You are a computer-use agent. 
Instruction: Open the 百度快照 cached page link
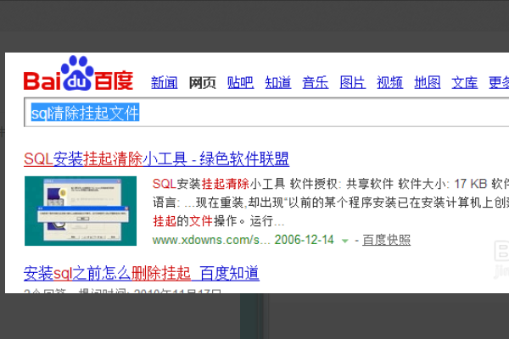point(386,240)
